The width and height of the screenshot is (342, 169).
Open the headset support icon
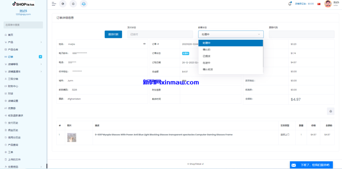point(83,4)
